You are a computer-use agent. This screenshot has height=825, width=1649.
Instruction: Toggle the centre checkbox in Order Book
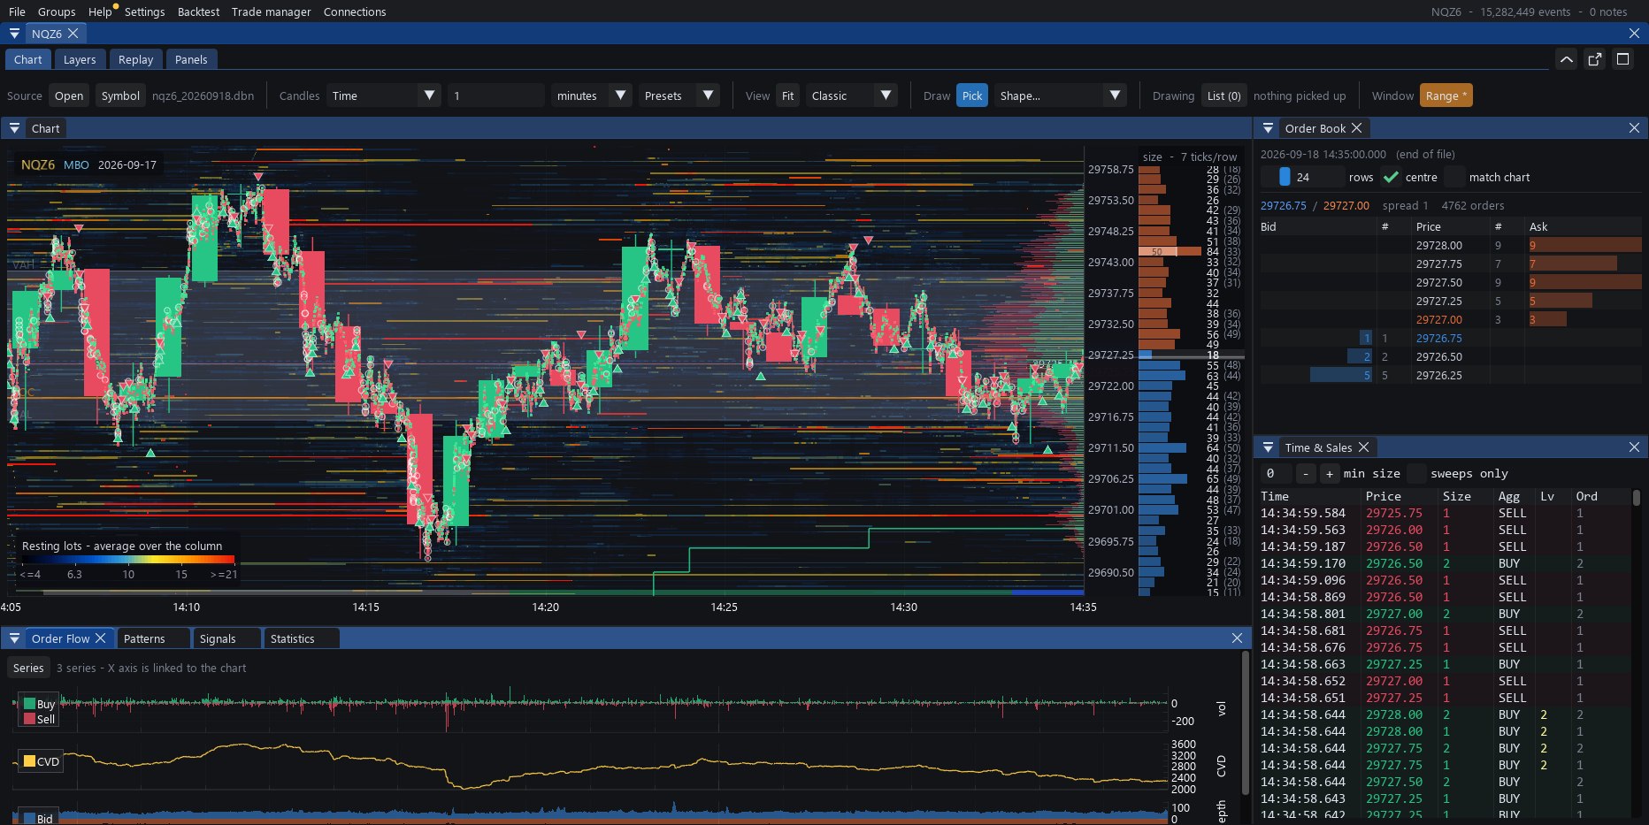tap(1391, 177)
